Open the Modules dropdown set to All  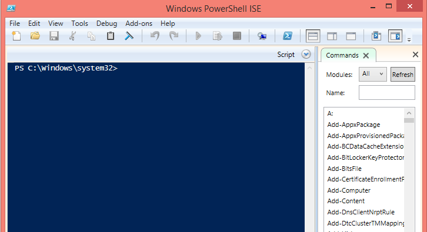(372, 74)
